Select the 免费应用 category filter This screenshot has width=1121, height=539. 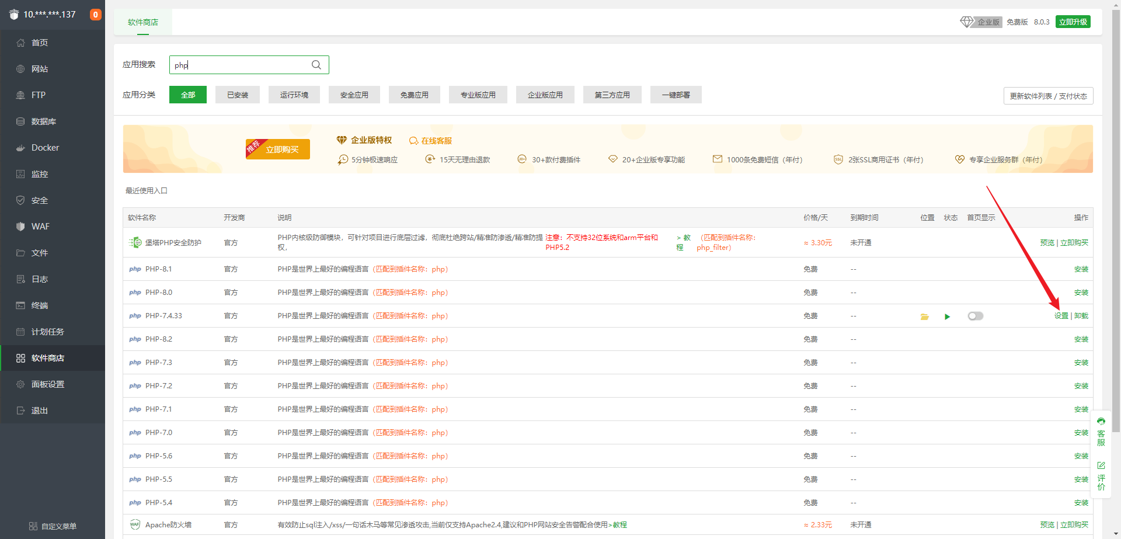pyautogui.click(x=415, y=95)
